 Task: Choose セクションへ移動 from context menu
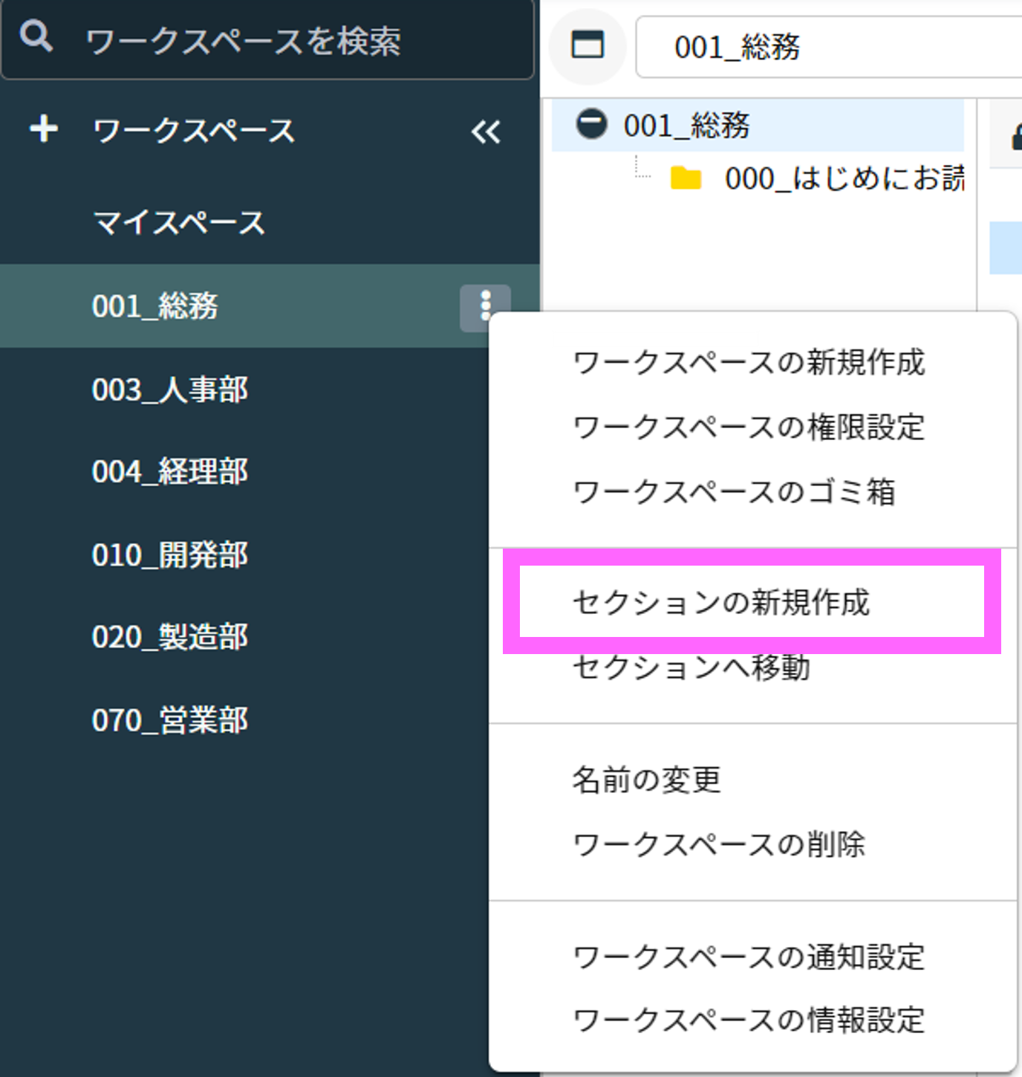(x=691, y=668)
